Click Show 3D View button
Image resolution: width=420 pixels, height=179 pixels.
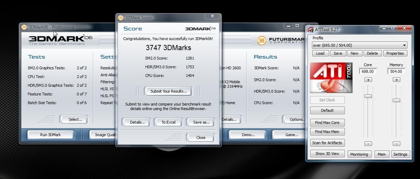click(327, 154)
